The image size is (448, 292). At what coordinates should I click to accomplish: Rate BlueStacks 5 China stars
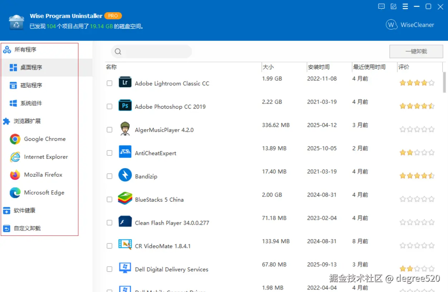[417, 199]
